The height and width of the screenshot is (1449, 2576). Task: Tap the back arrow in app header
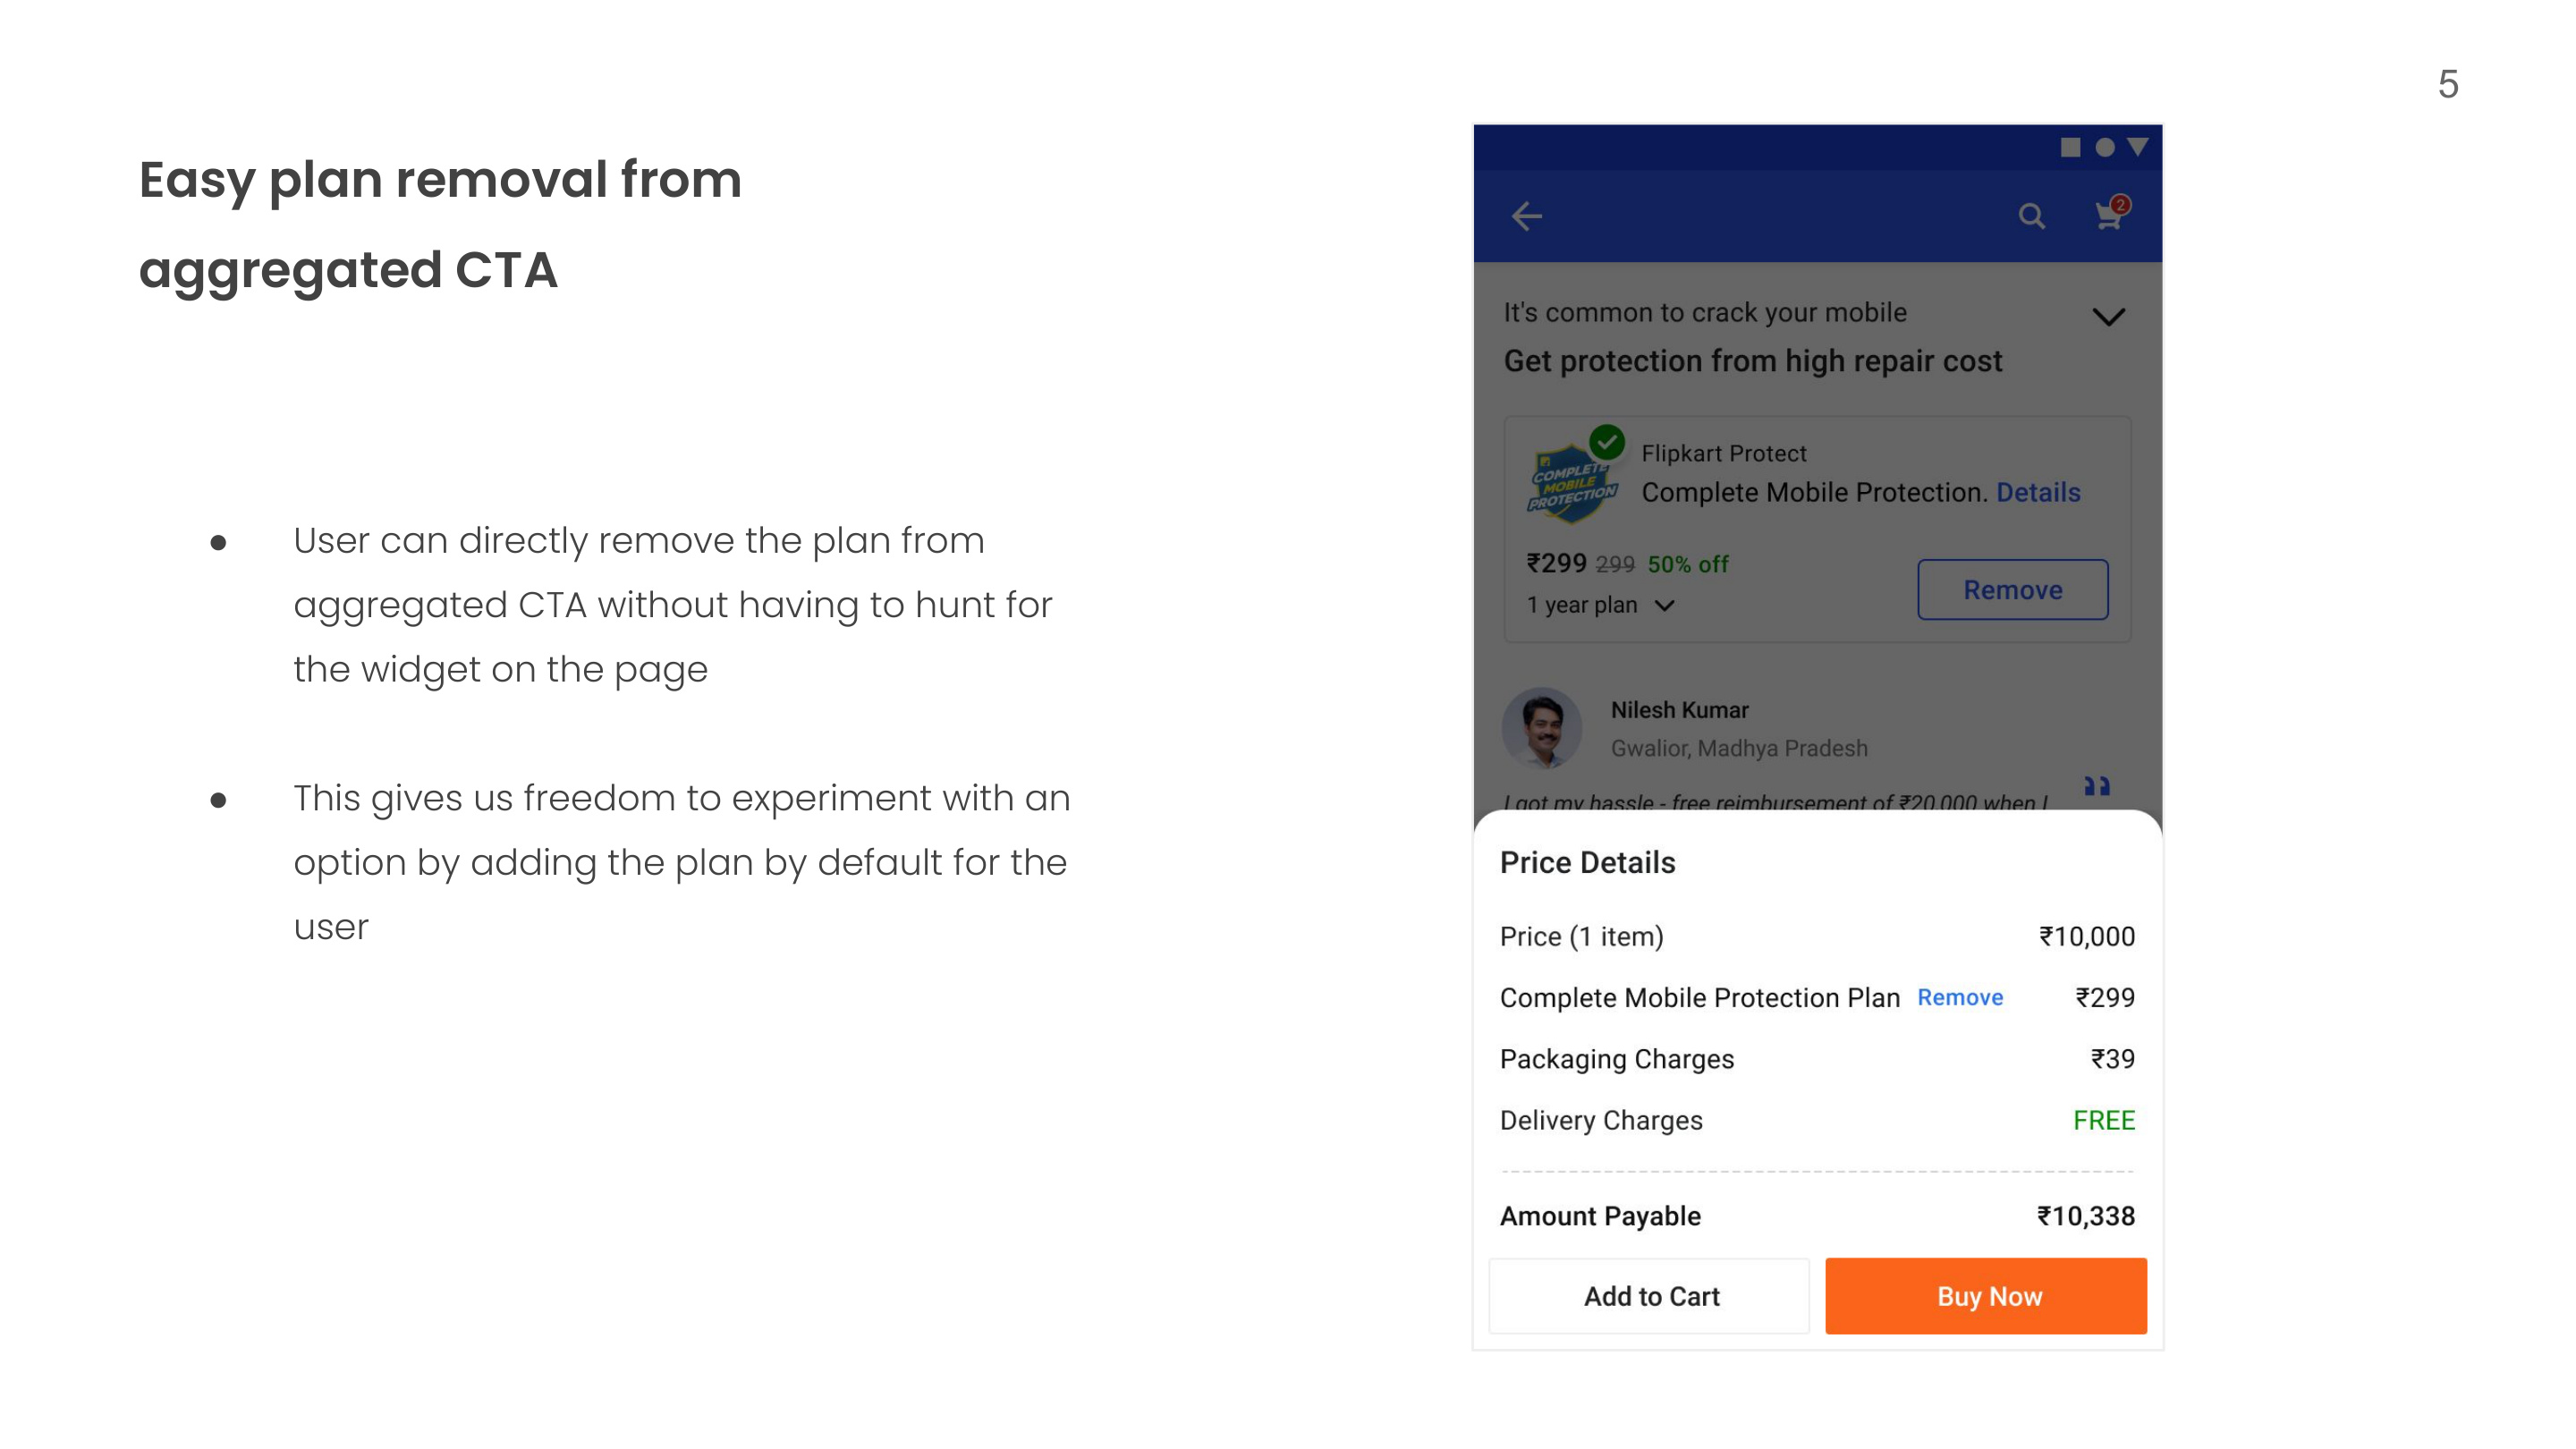click(x=1527, y=216)
